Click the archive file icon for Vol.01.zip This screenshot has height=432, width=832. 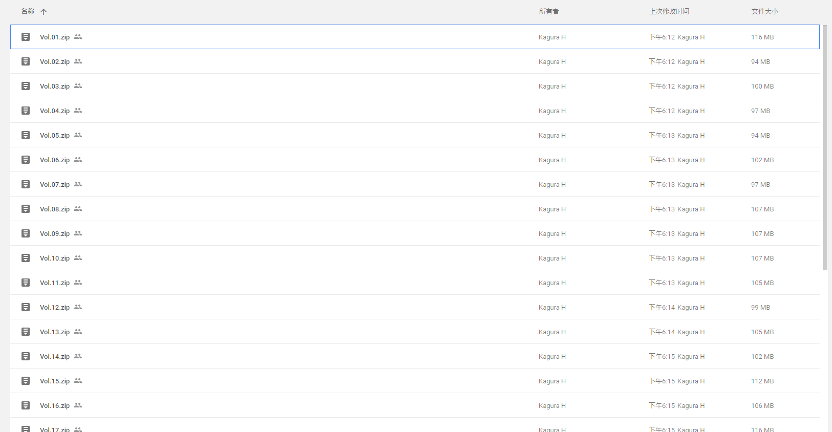[26, 37]
